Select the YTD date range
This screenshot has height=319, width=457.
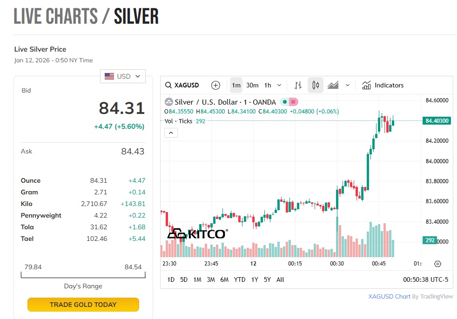click(x=240, y=279)
